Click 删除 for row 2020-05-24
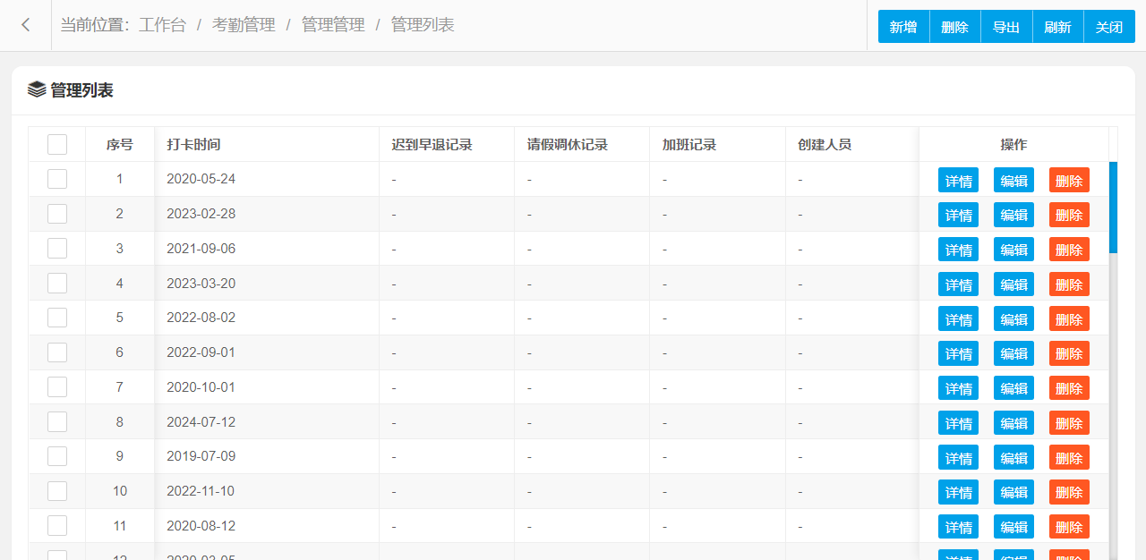Image resolution: width=1146 pixels, height=560 pixels. pyautogui.click(x=1069, y=180)
